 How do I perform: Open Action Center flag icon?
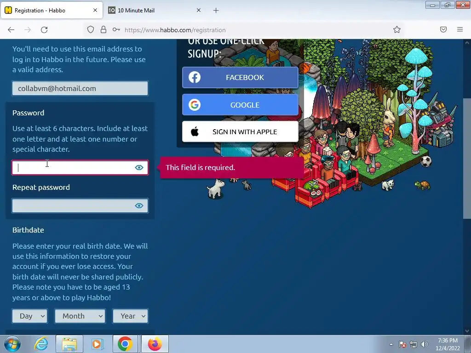[x=402, y=344]
